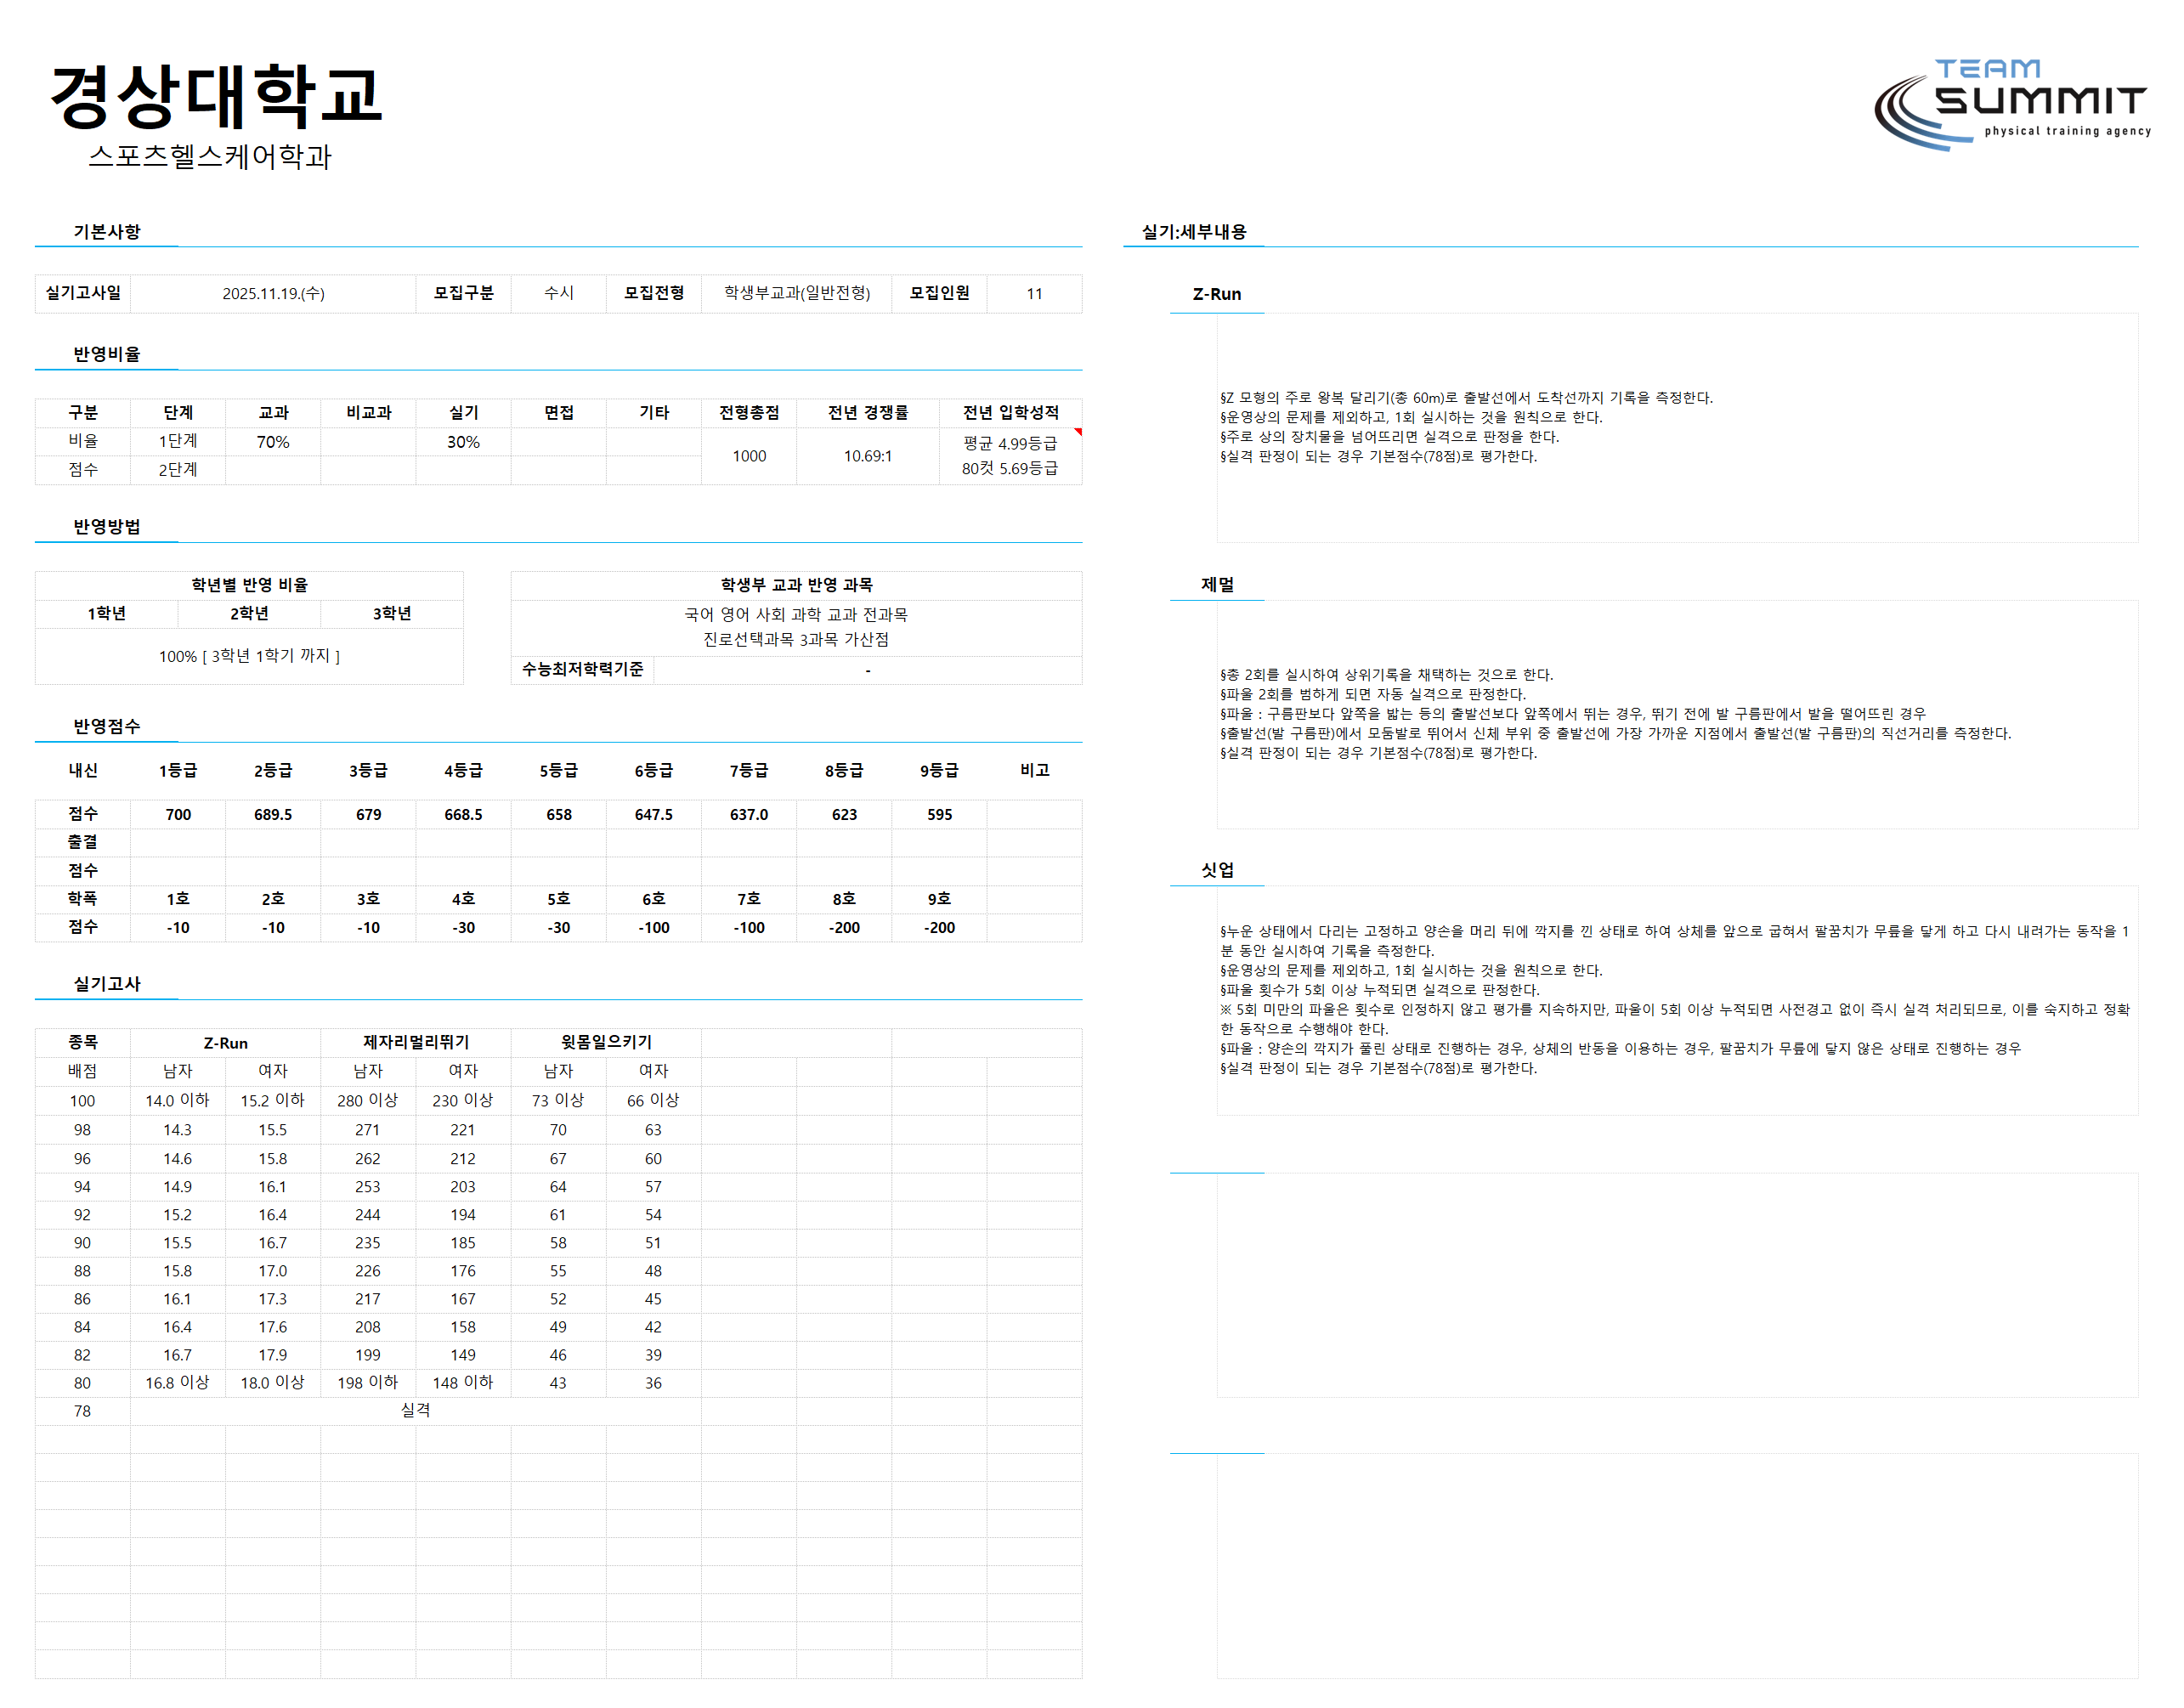Click the 수시 cell next to 모집구분
Screen dimensions: 2184x1708
pos(558,293)
